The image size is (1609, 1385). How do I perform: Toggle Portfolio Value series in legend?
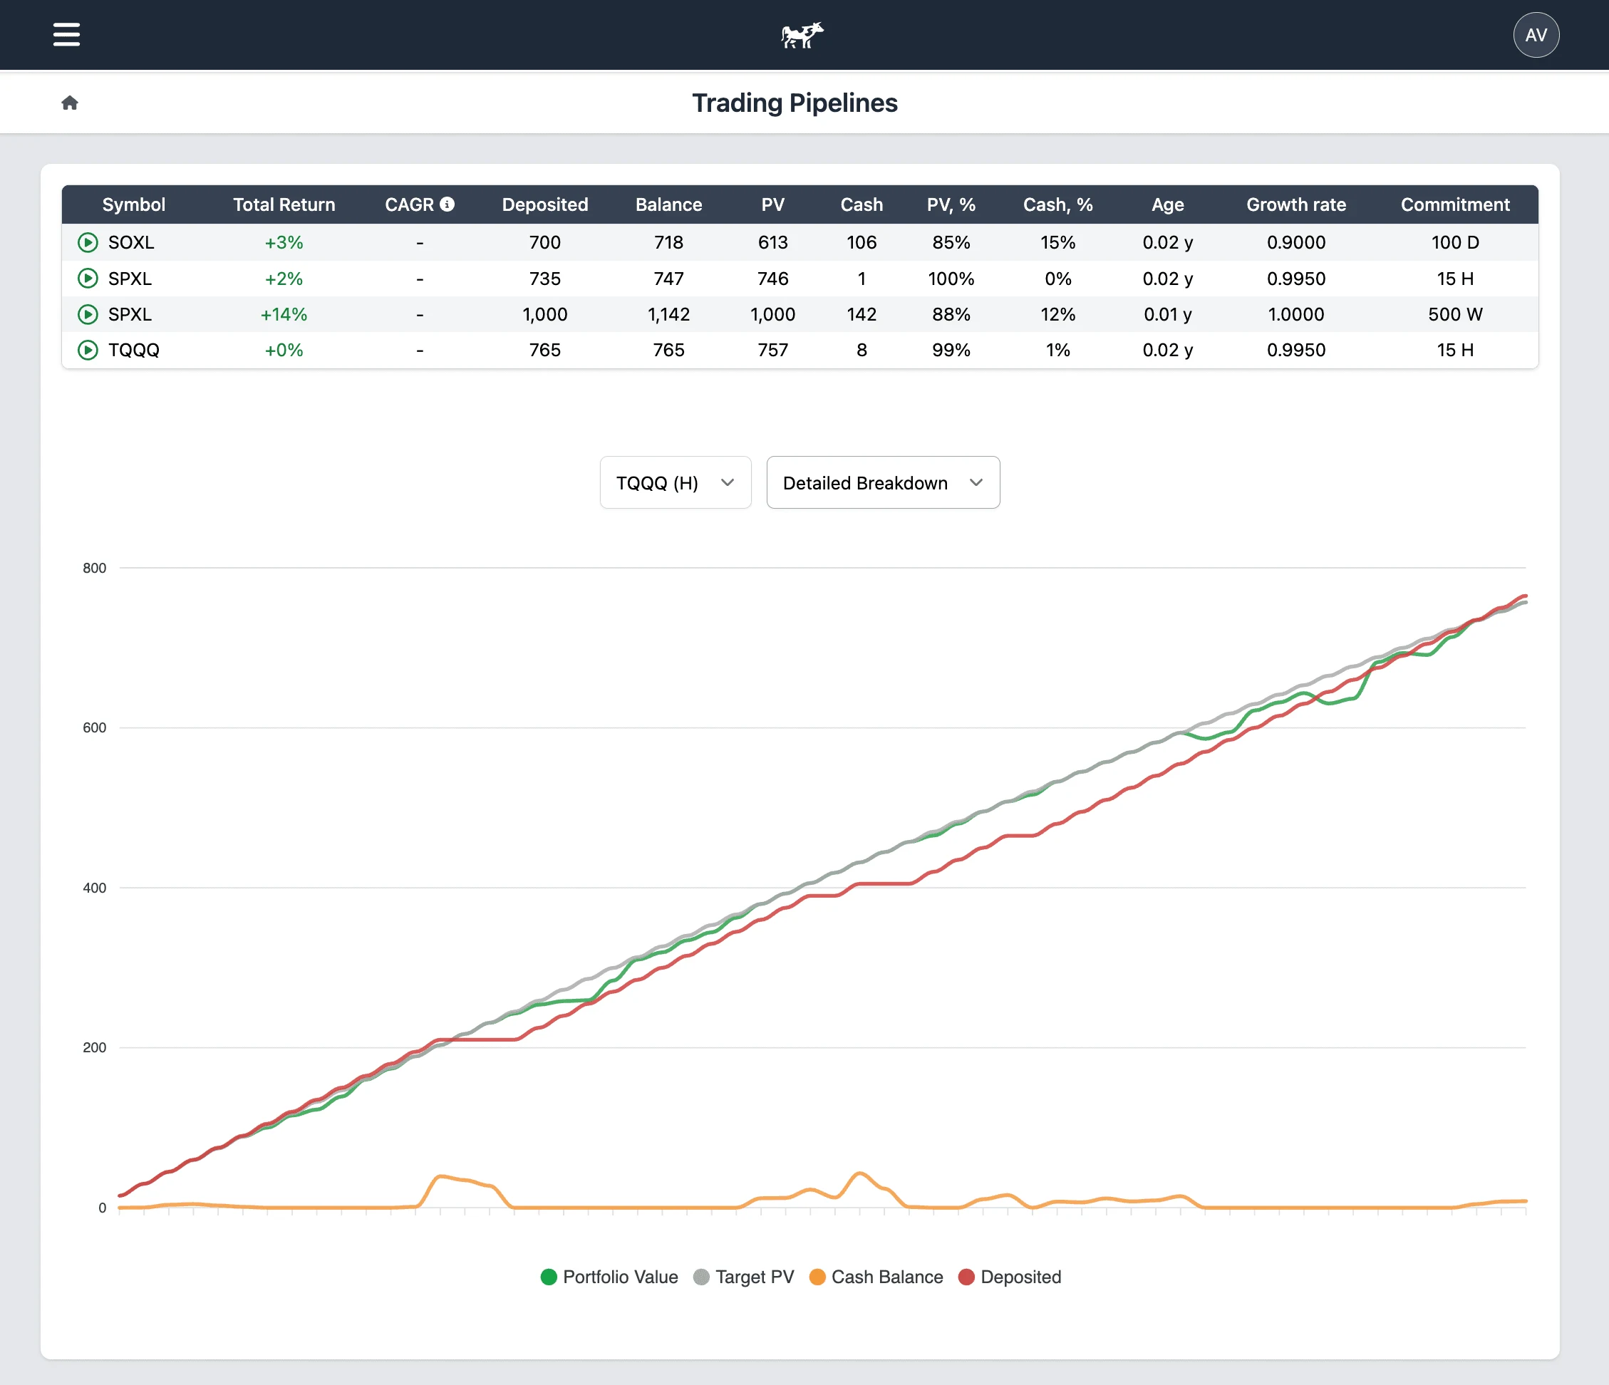(x=609, y=1277)
